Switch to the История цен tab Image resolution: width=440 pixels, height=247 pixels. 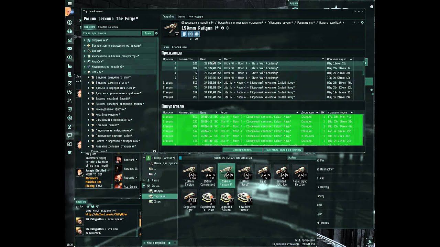point(179,47)
